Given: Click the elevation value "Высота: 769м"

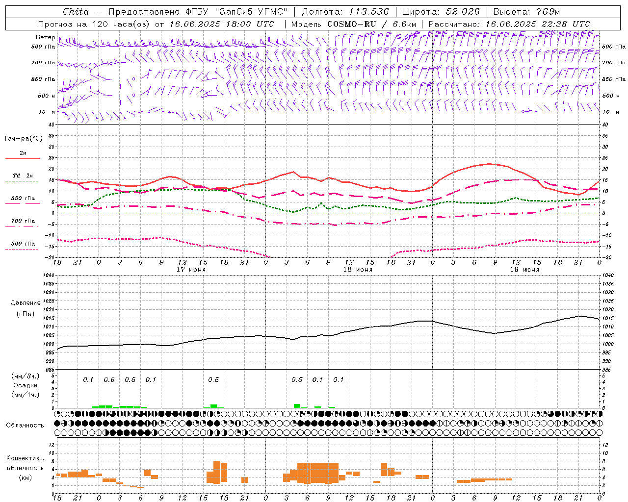Looking at the screenshot, I should click(x=526, y=12).
